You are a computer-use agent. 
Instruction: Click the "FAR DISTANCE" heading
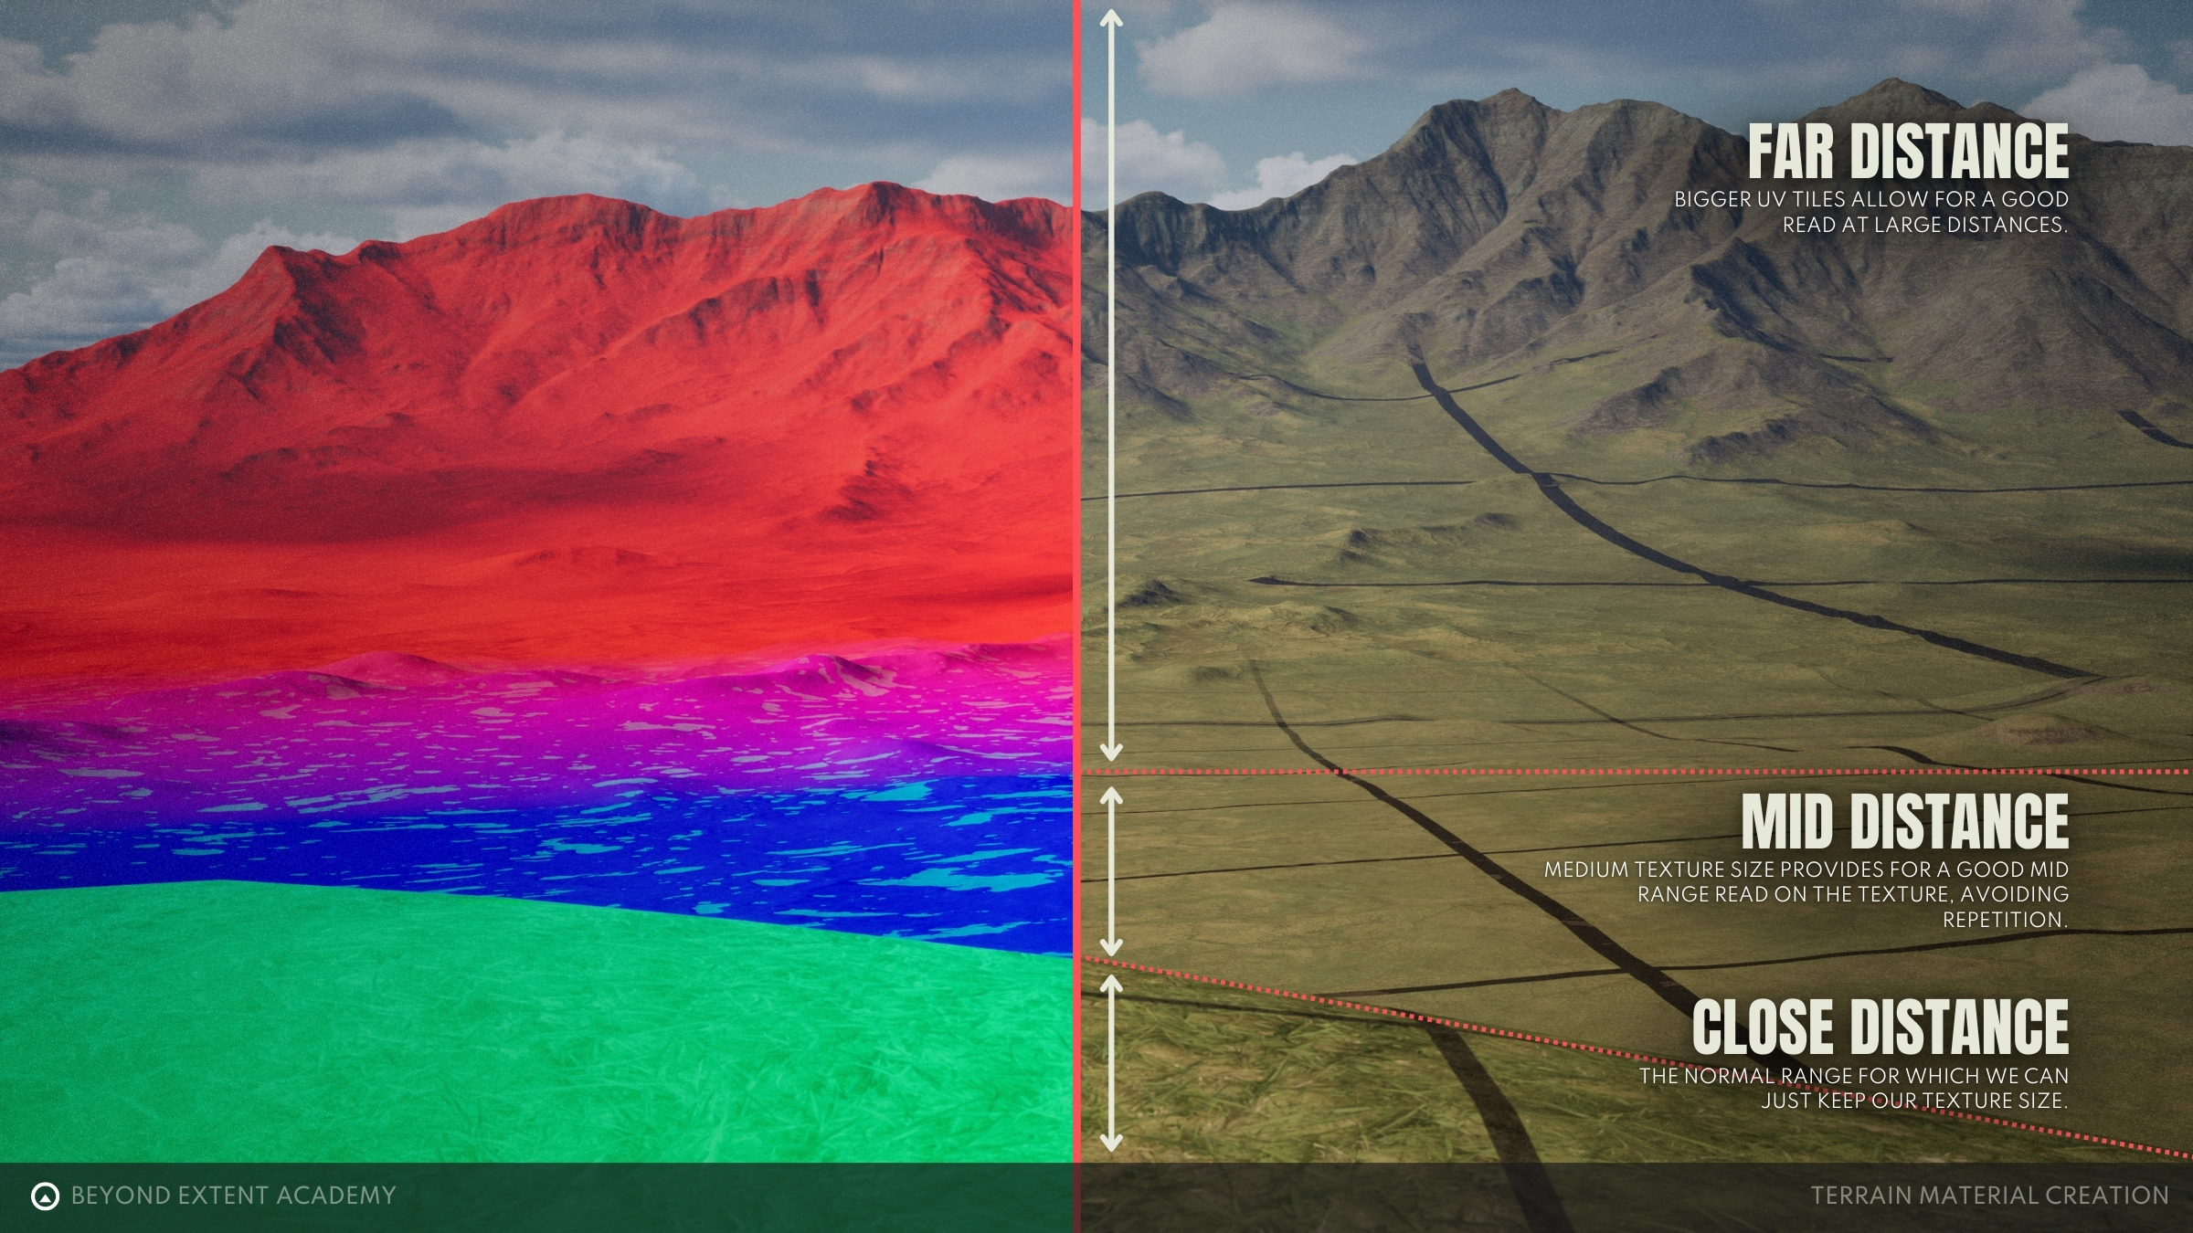1909,153
